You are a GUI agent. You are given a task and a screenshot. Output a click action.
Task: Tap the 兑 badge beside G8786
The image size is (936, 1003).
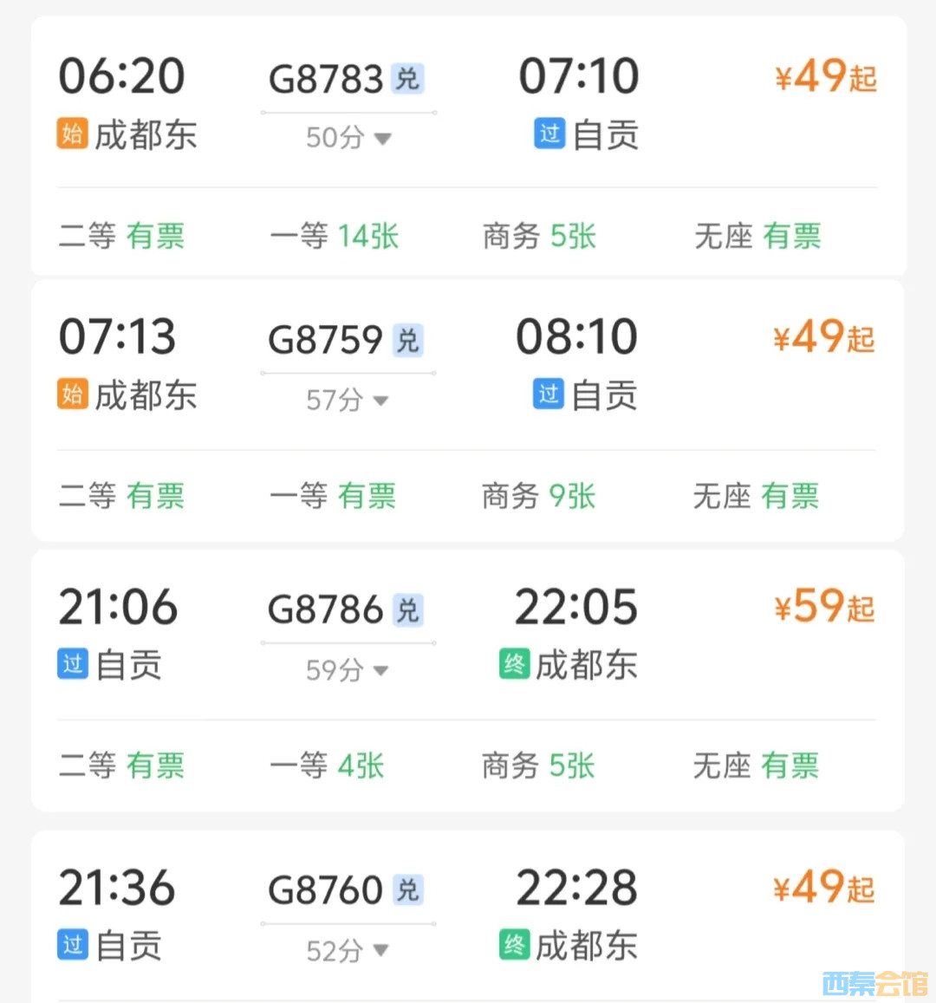407,610
